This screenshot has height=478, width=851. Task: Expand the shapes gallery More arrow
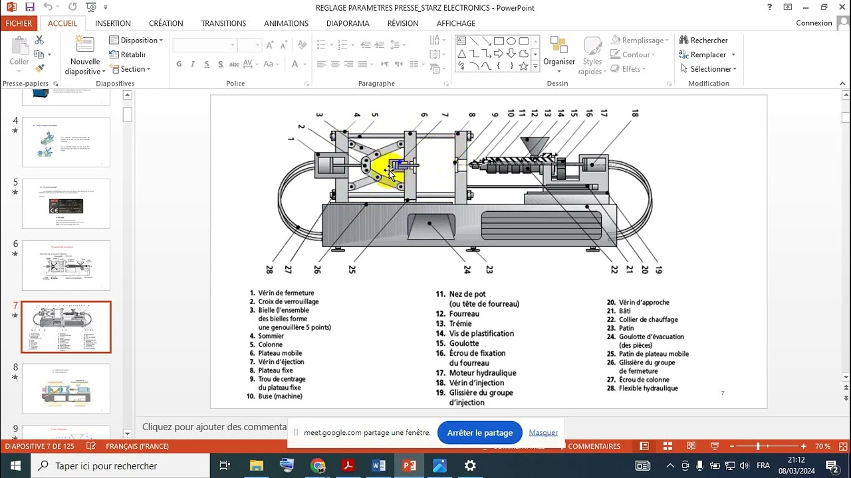[535, 66]
